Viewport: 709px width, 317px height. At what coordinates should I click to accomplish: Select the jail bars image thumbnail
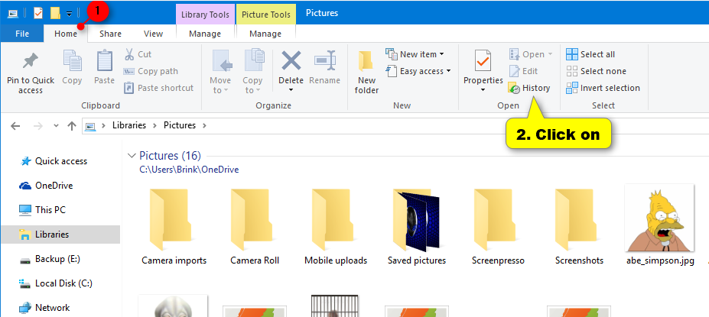coord(335,306)
